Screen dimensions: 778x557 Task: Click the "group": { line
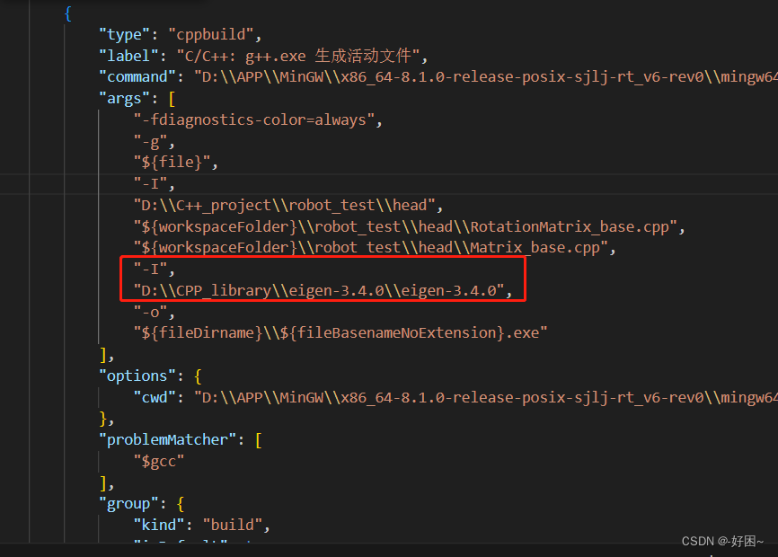pos(141,504)
